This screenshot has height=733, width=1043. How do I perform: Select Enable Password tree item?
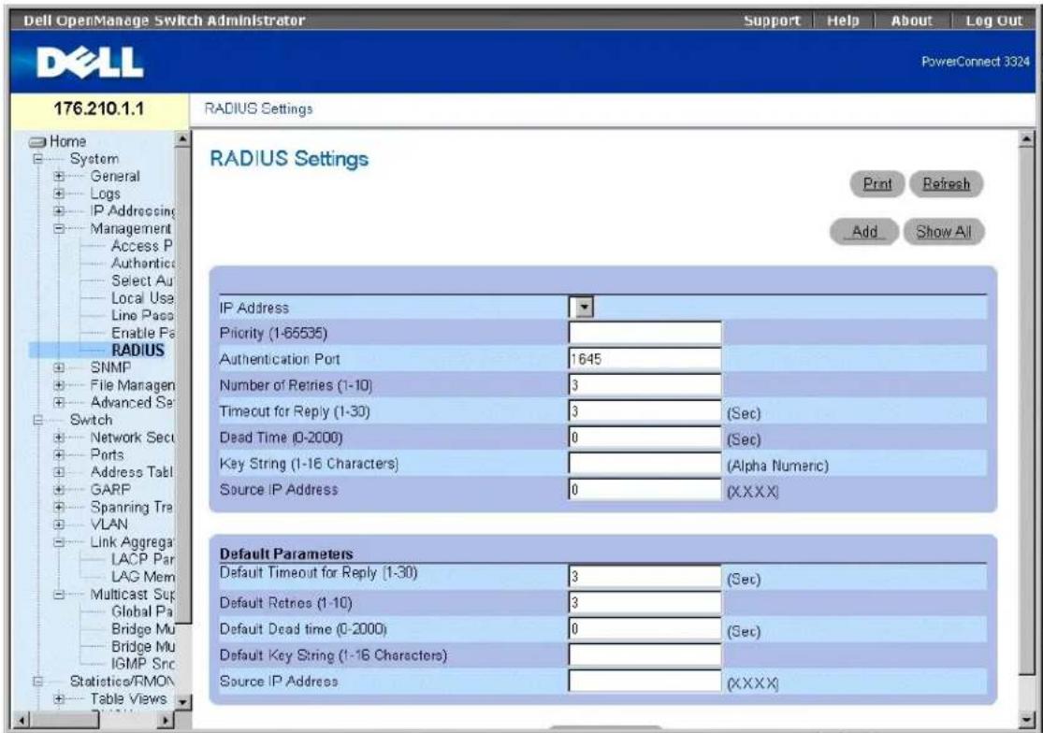pyautogui.click(x=142, y=333)
